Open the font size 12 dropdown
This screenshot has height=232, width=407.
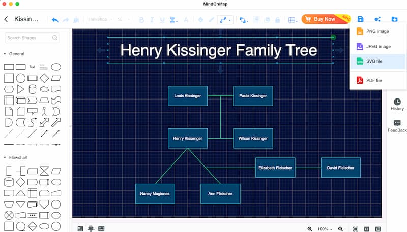pos(123,19)
